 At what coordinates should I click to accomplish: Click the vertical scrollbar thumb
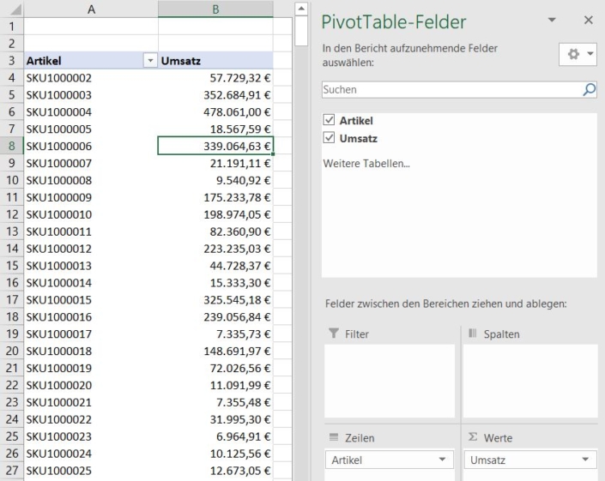click(x=301, y=31)
